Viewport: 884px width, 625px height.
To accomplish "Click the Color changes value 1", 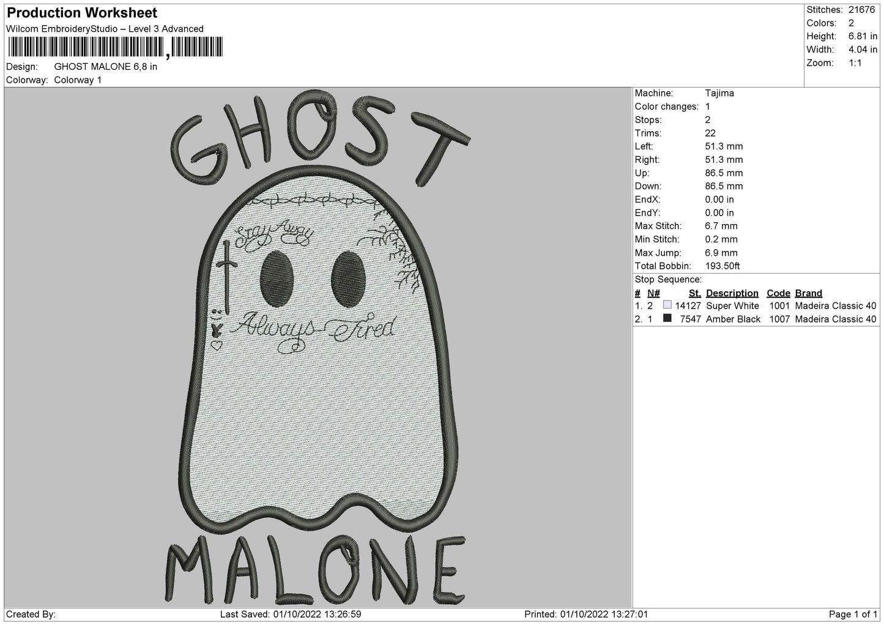I will 707,107.
